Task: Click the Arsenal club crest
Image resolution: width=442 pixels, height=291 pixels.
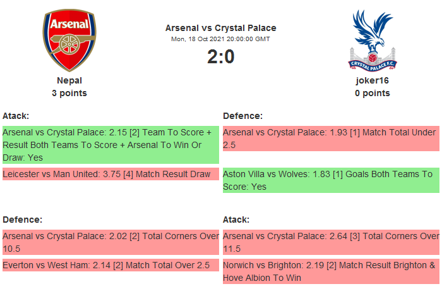Action: coord(69,40)
